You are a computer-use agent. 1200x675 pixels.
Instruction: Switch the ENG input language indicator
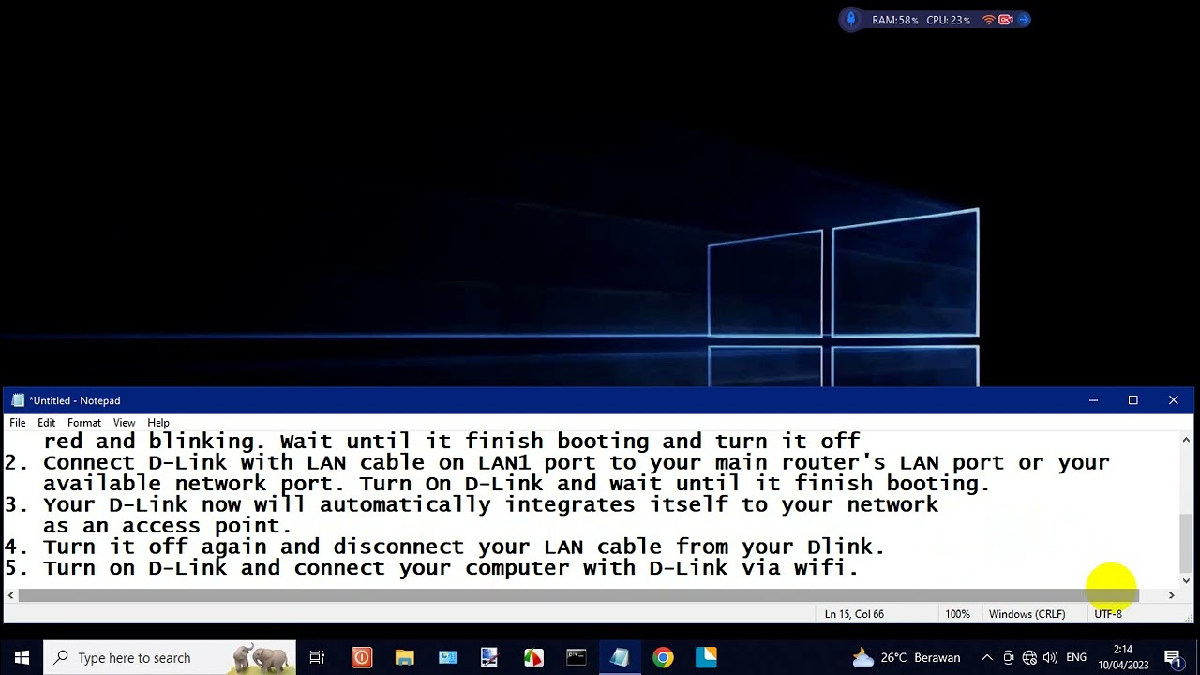pyautogui.click(x=1076, y=658)
